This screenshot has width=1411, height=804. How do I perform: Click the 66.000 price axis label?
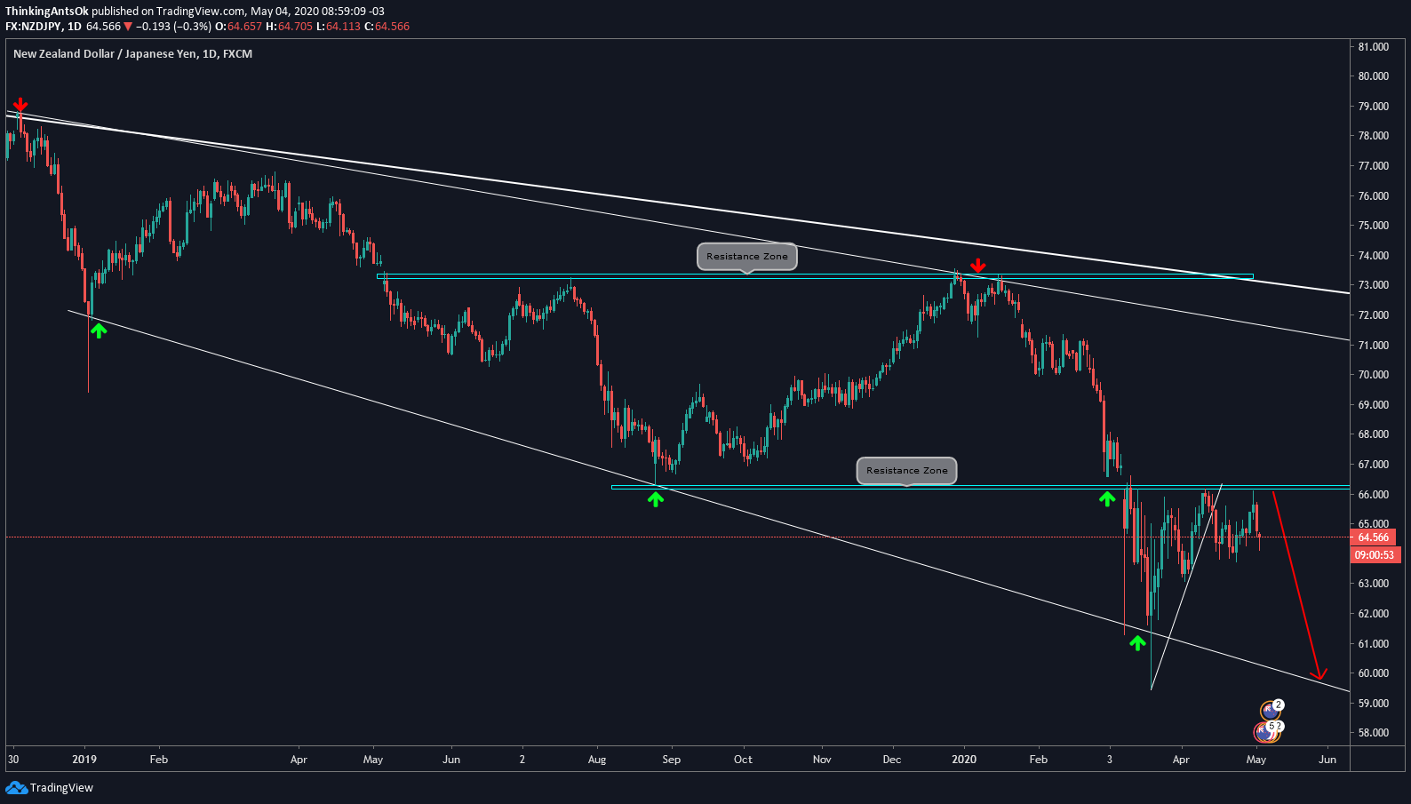(x=1374, y=495)
